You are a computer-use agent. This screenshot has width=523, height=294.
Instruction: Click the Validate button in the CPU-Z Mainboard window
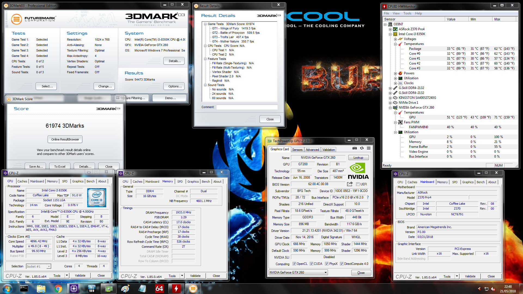click(x=470, y=276)
